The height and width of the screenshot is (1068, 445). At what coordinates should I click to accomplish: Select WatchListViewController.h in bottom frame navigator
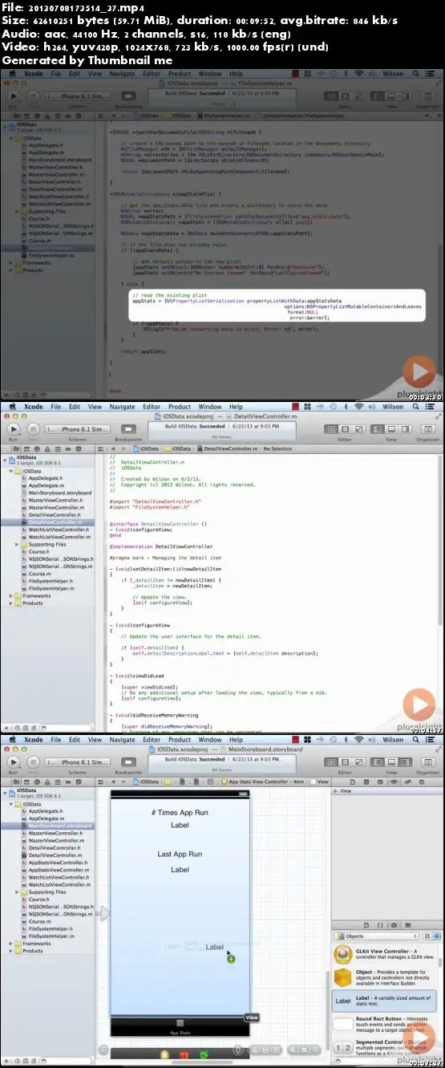pos(59,877)
